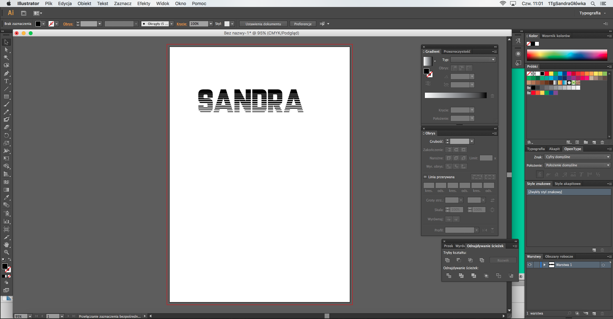This screenshot has height=319, width=613.
Task: Select the Eraser tool
Action: [6, 127]
